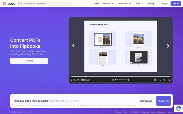Click the Convert PDFs into flipbooks heading

tap(25, 43)
